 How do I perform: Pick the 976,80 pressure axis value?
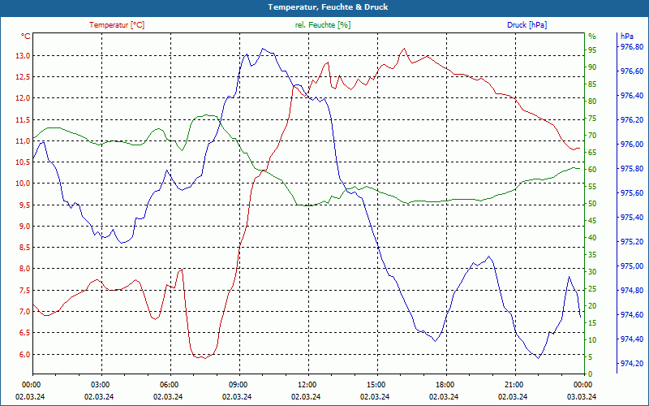632,47
